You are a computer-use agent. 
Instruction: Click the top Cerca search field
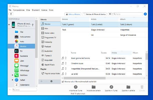[x=128, y=14]
